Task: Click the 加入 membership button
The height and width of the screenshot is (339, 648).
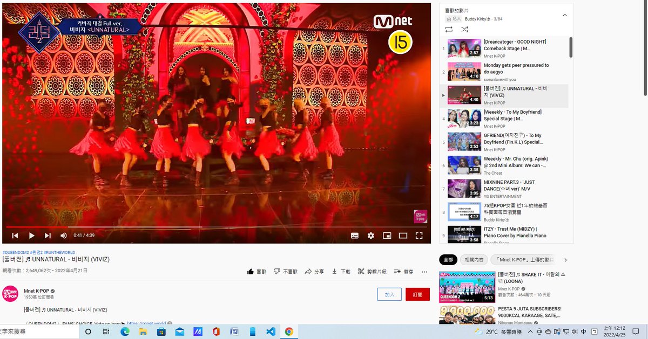Action: [390, 294]
